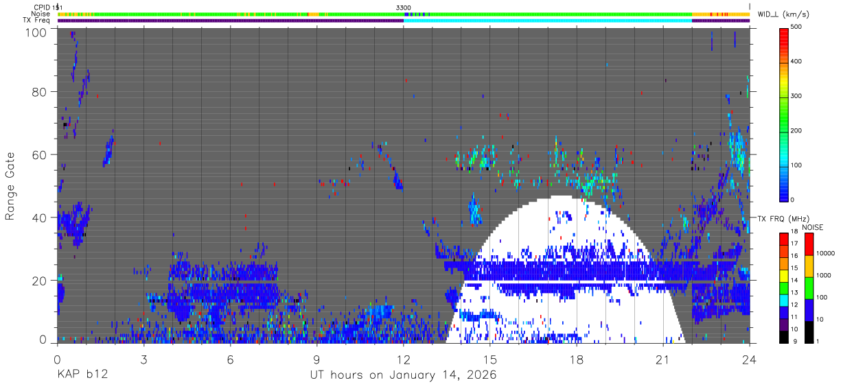Screen dimensions: 843x389
Task: Click the "1" tick on the NOISE scale
Action: 818,341
